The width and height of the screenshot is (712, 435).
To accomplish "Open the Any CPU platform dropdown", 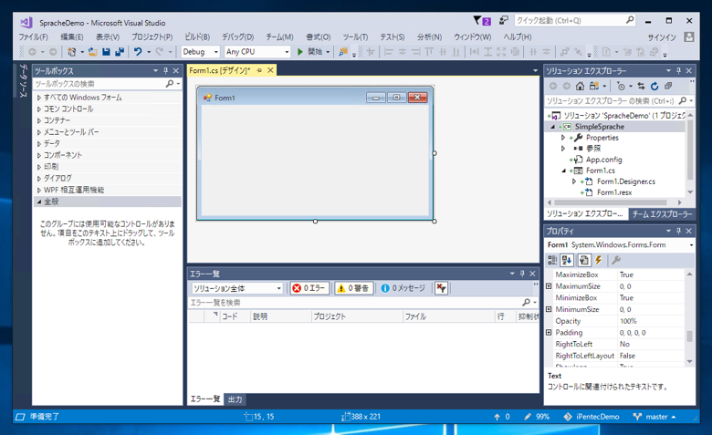I will point(287,52).
